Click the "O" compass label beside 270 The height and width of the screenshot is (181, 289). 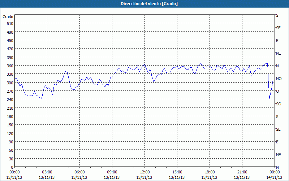[277, 91]
